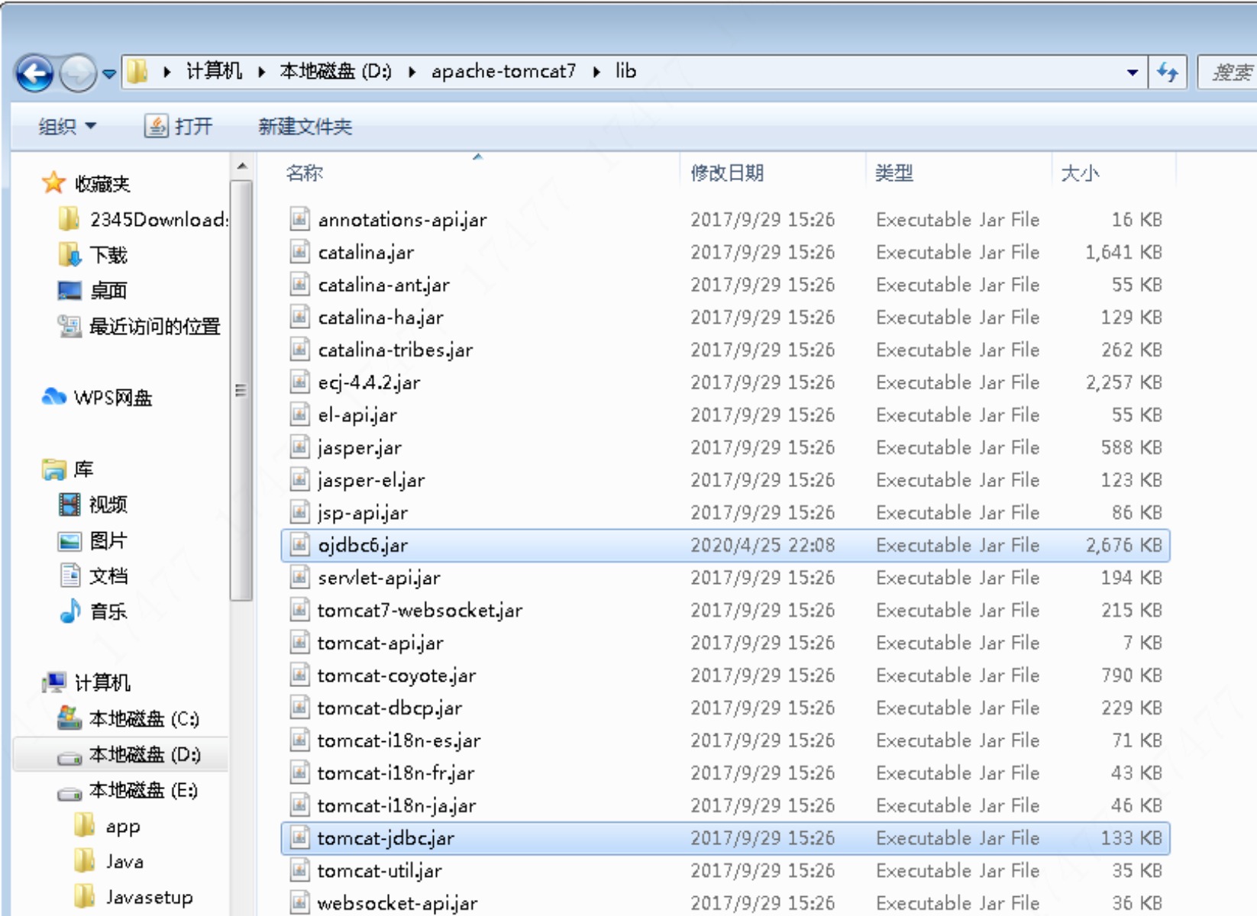Click the tomcat-util.jar file name
The width and height of the screenshot is (1257, 916).
(380, 871)
